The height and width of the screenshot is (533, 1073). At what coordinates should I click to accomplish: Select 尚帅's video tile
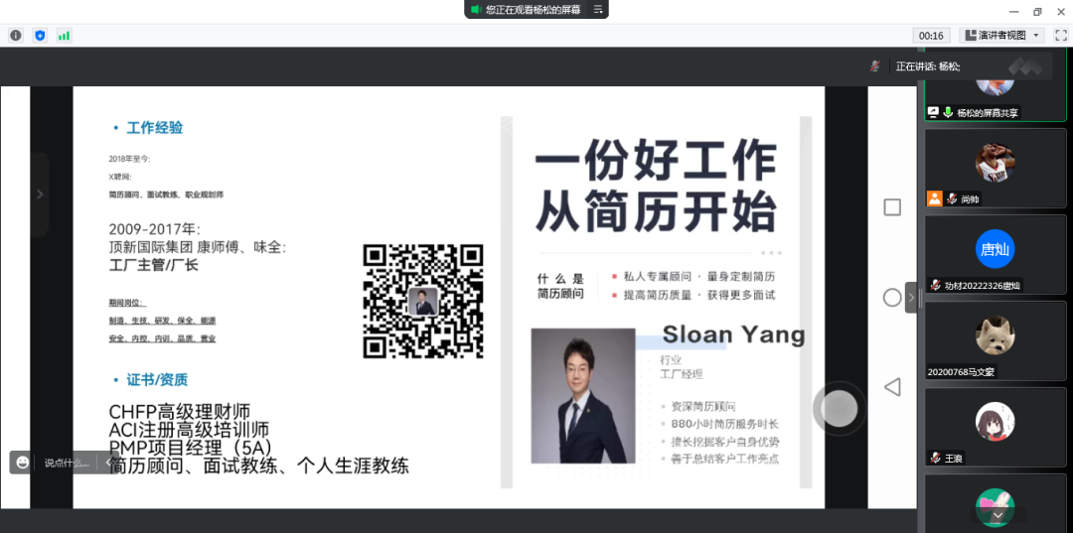pyautogui.click(x=996, y=167)
